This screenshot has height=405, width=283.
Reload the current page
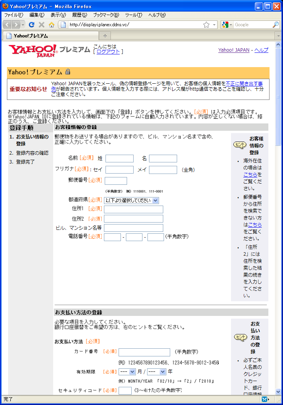pyautogui.click(x=32, y=25)
